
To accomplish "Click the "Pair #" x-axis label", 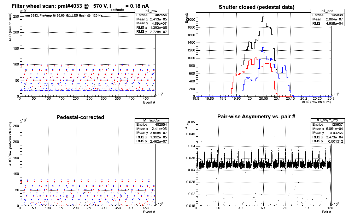I will pos(327,212).
